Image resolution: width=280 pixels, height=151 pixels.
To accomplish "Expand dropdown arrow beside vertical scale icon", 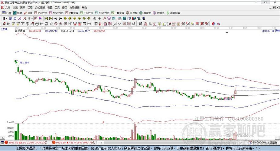I will point(32,18).
